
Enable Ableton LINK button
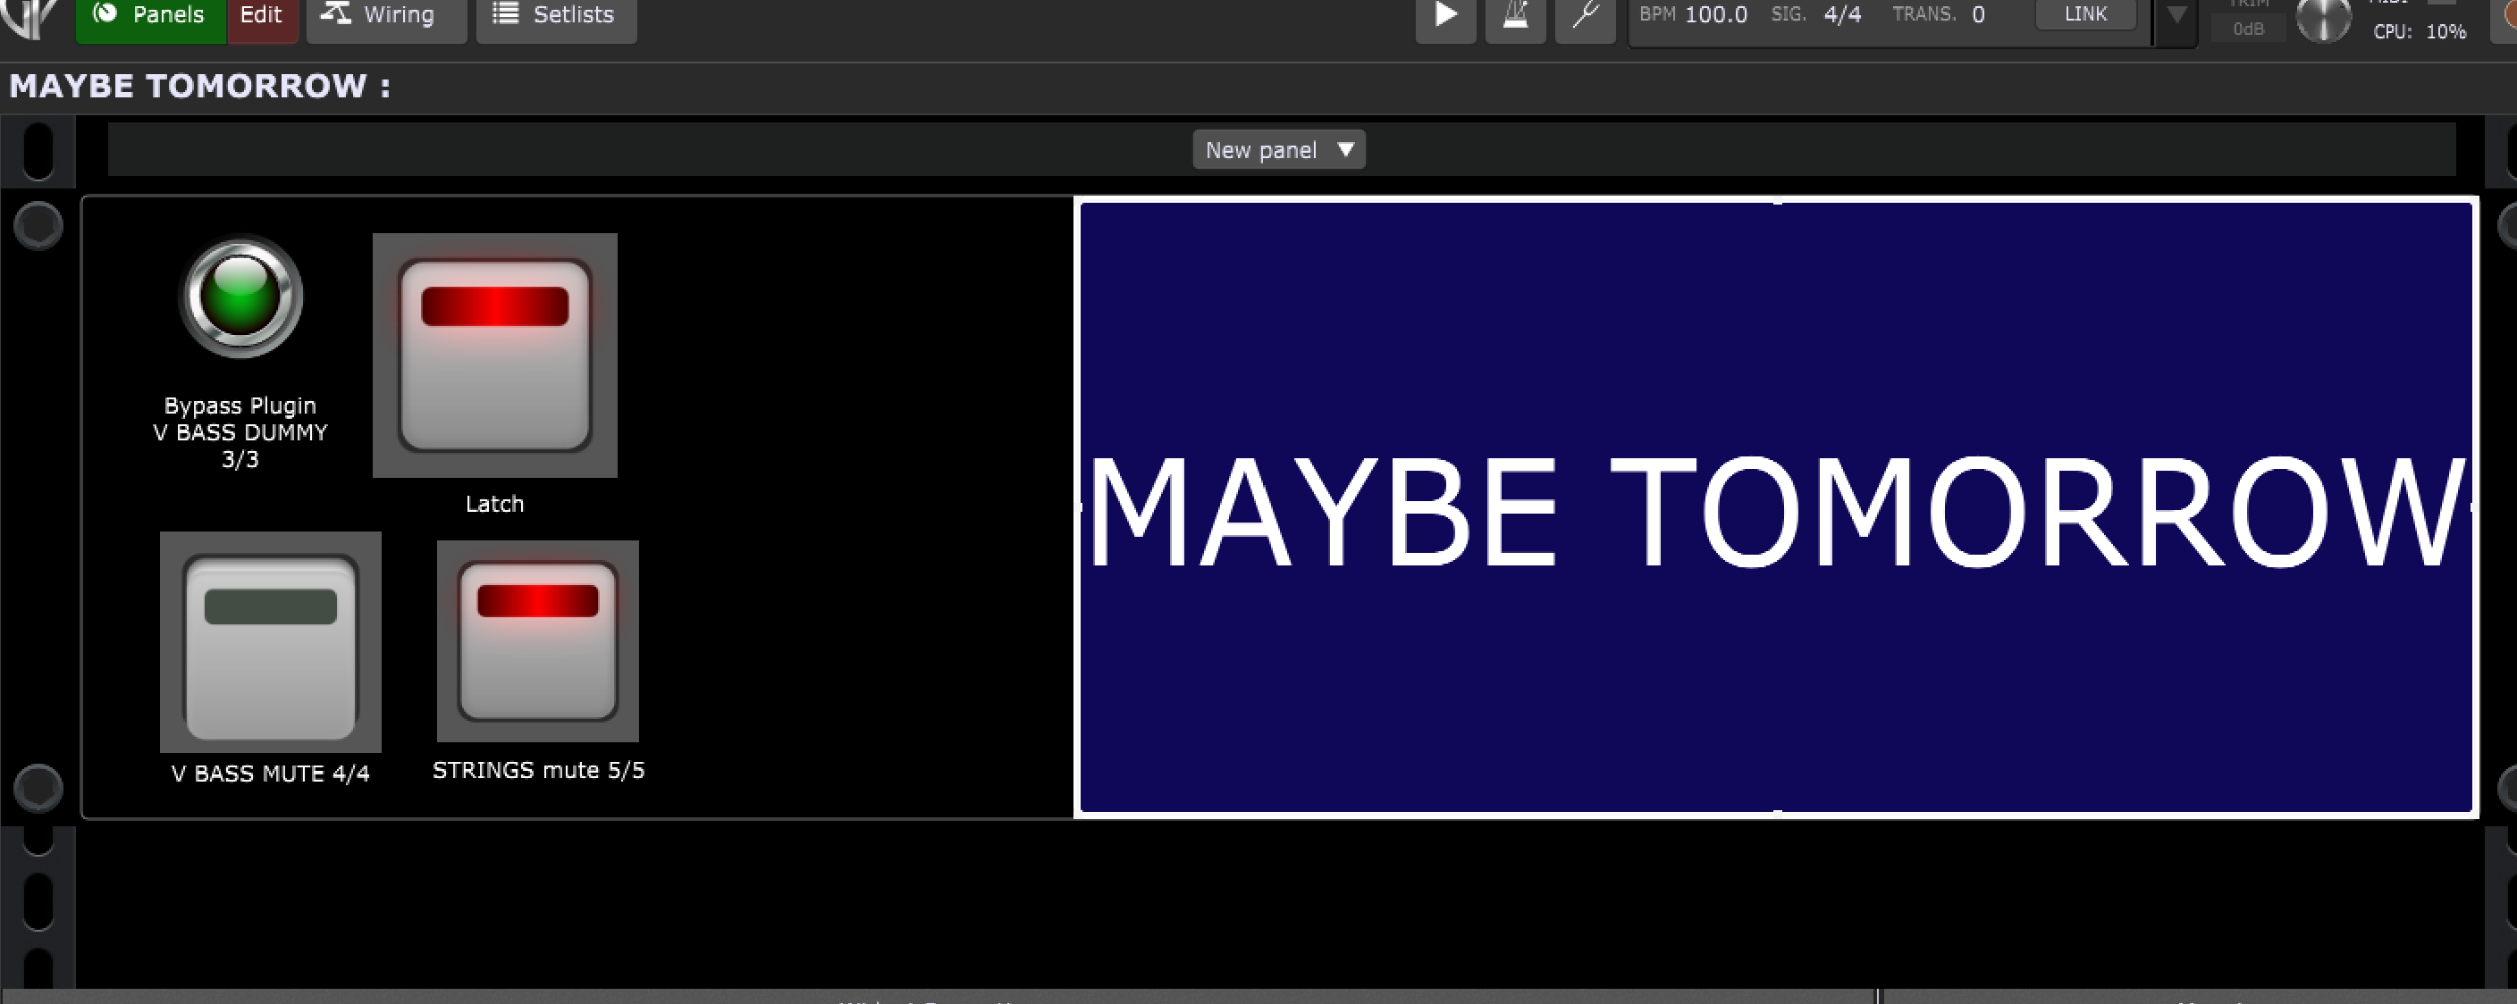tap(2085, 13)
